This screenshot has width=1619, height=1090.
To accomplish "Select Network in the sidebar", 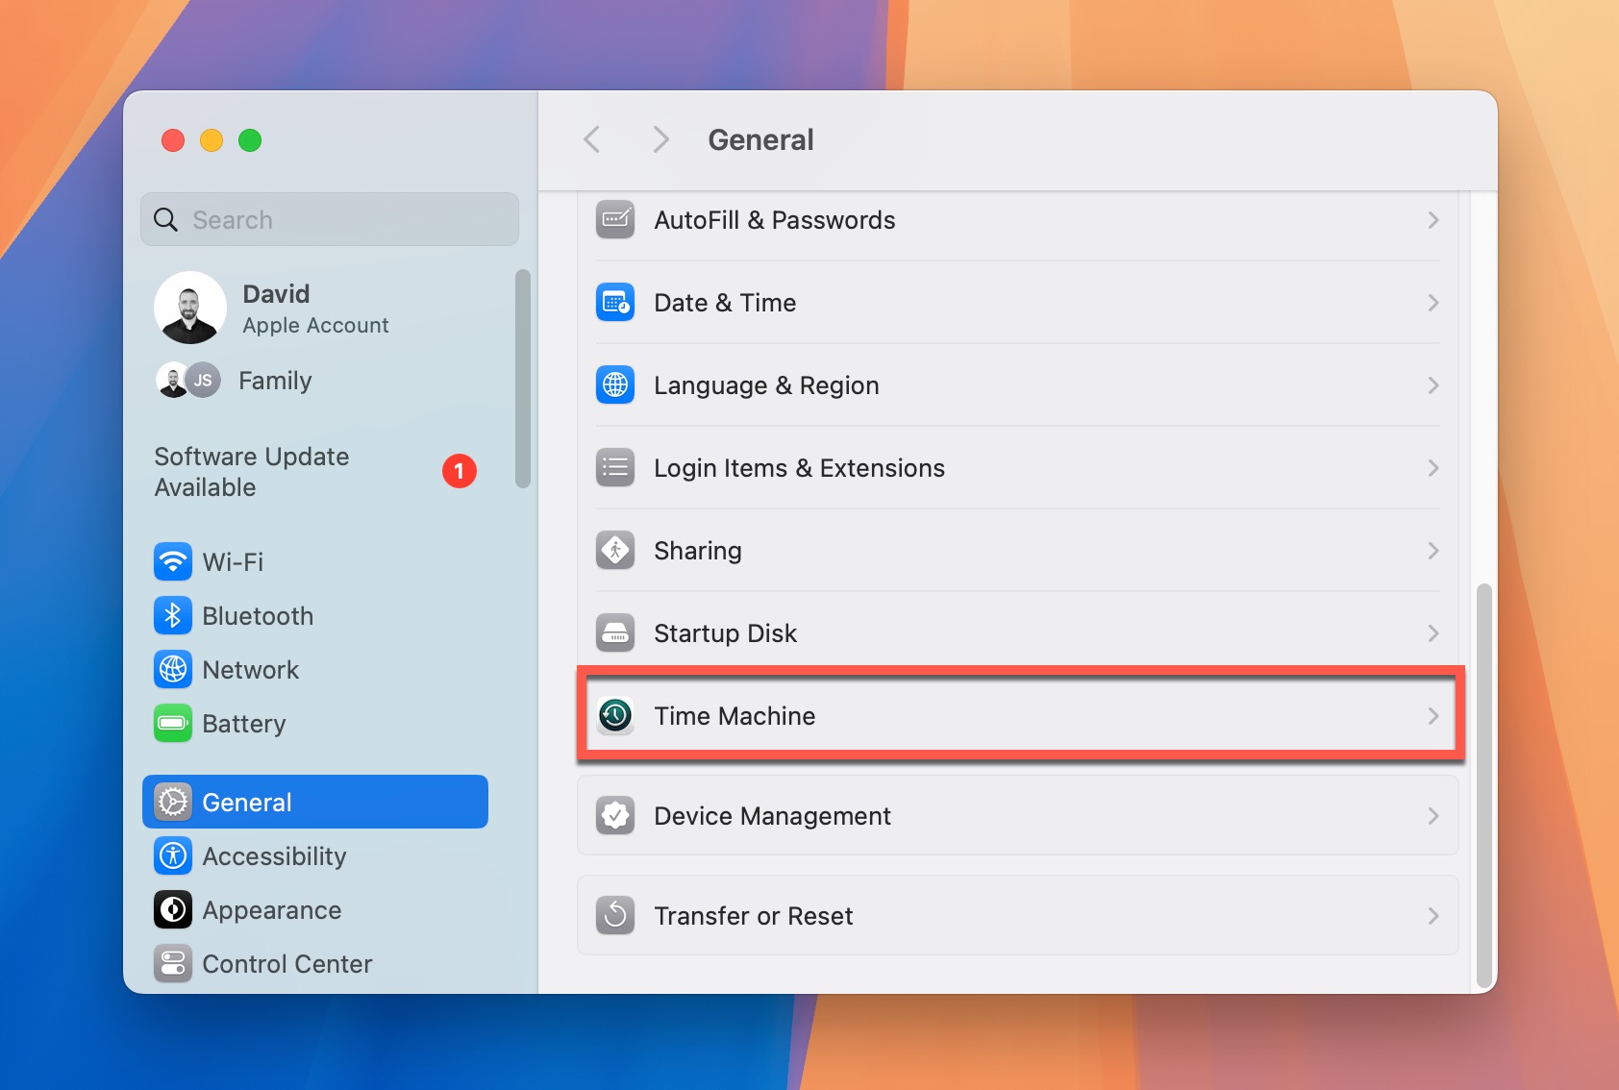I will coord(315,670).
